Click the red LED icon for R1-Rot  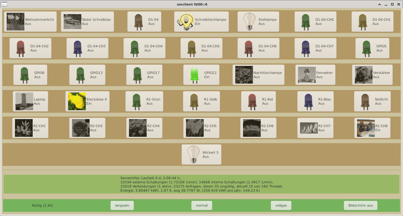click(x=252, y=101)
